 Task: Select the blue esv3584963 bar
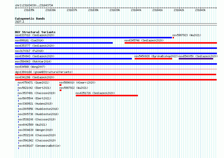click(116, 64)
